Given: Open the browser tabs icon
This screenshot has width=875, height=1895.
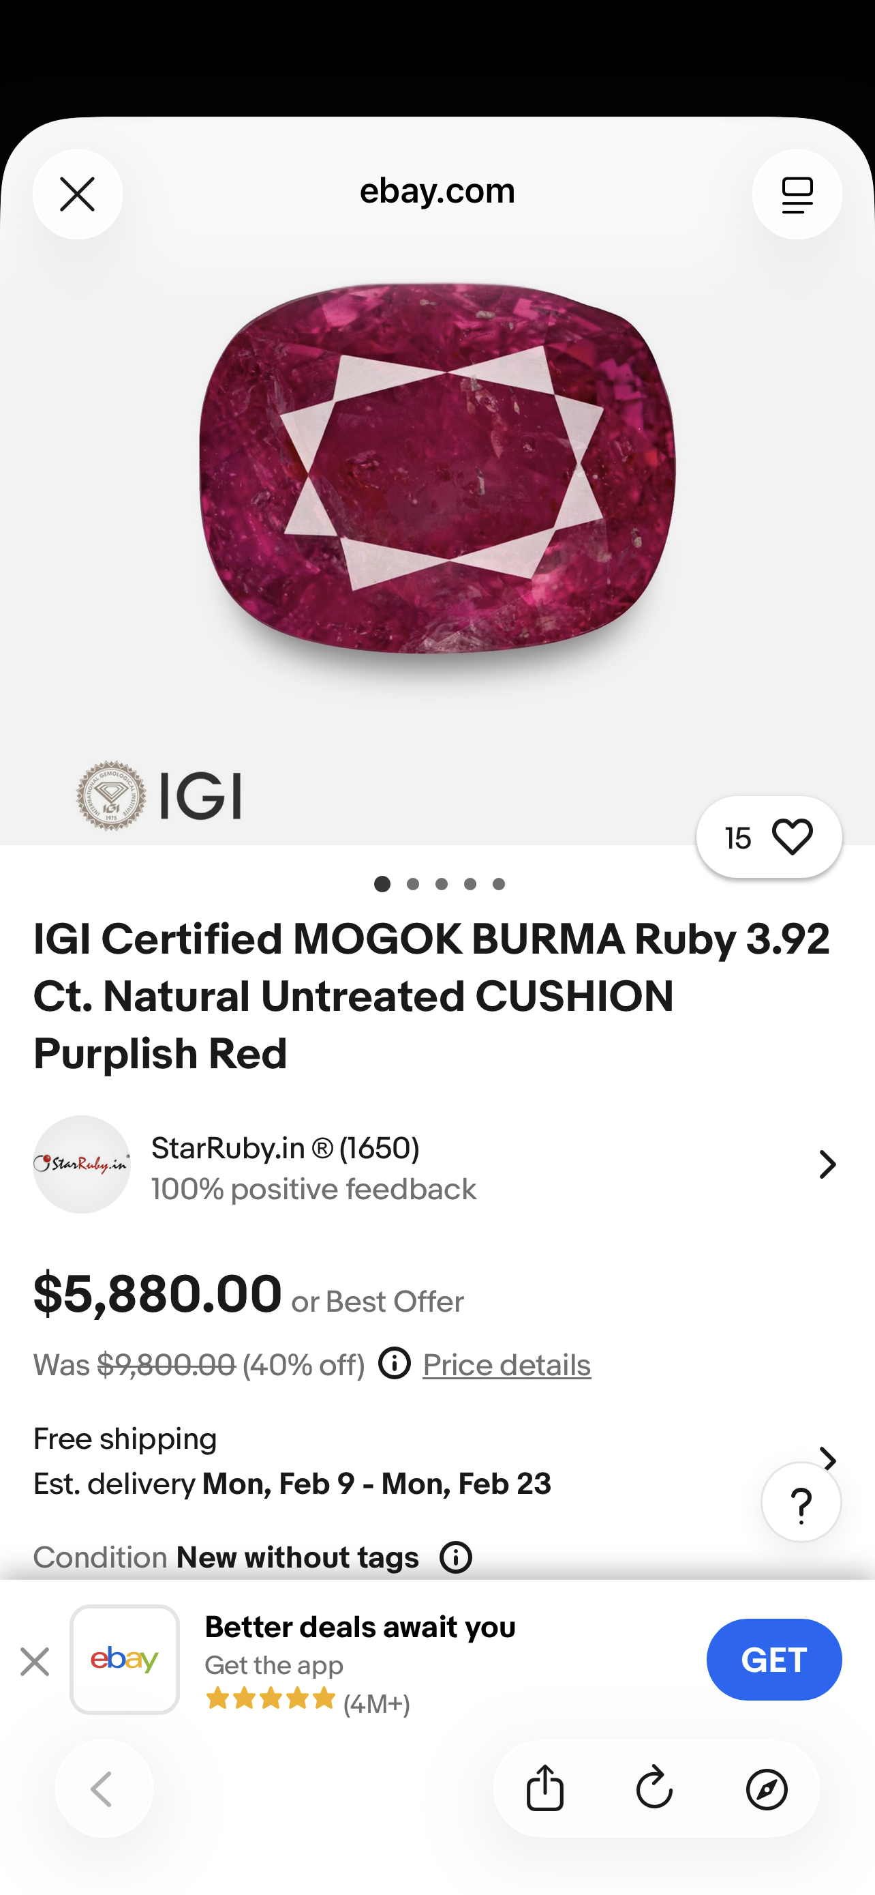Looking at the screenshot, I should 797,194.
